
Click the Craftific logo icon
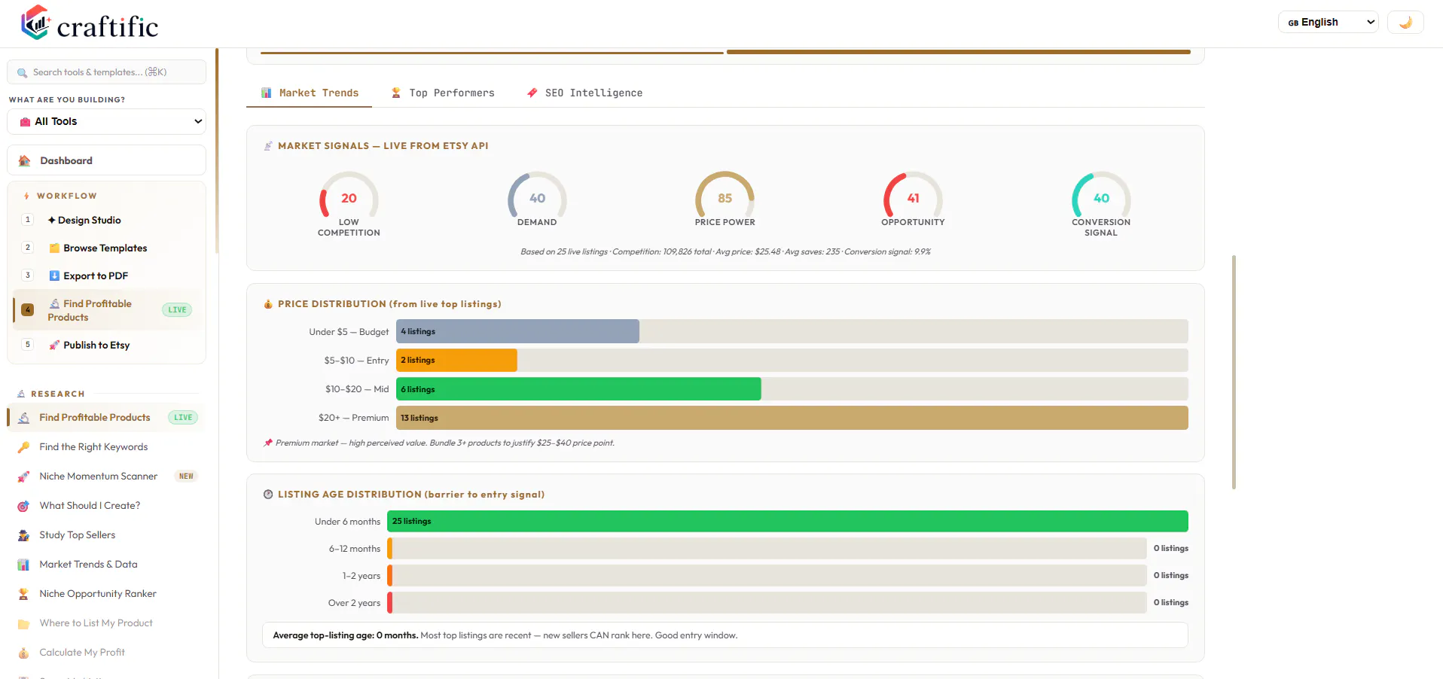(x=35, y=23)
